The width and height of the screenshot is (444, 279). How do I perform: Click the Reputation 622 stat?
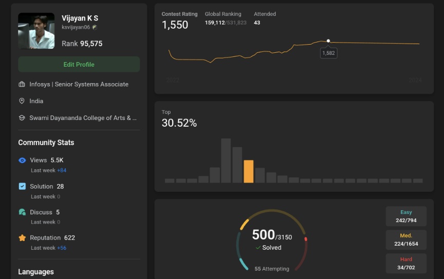click(52, 238)
